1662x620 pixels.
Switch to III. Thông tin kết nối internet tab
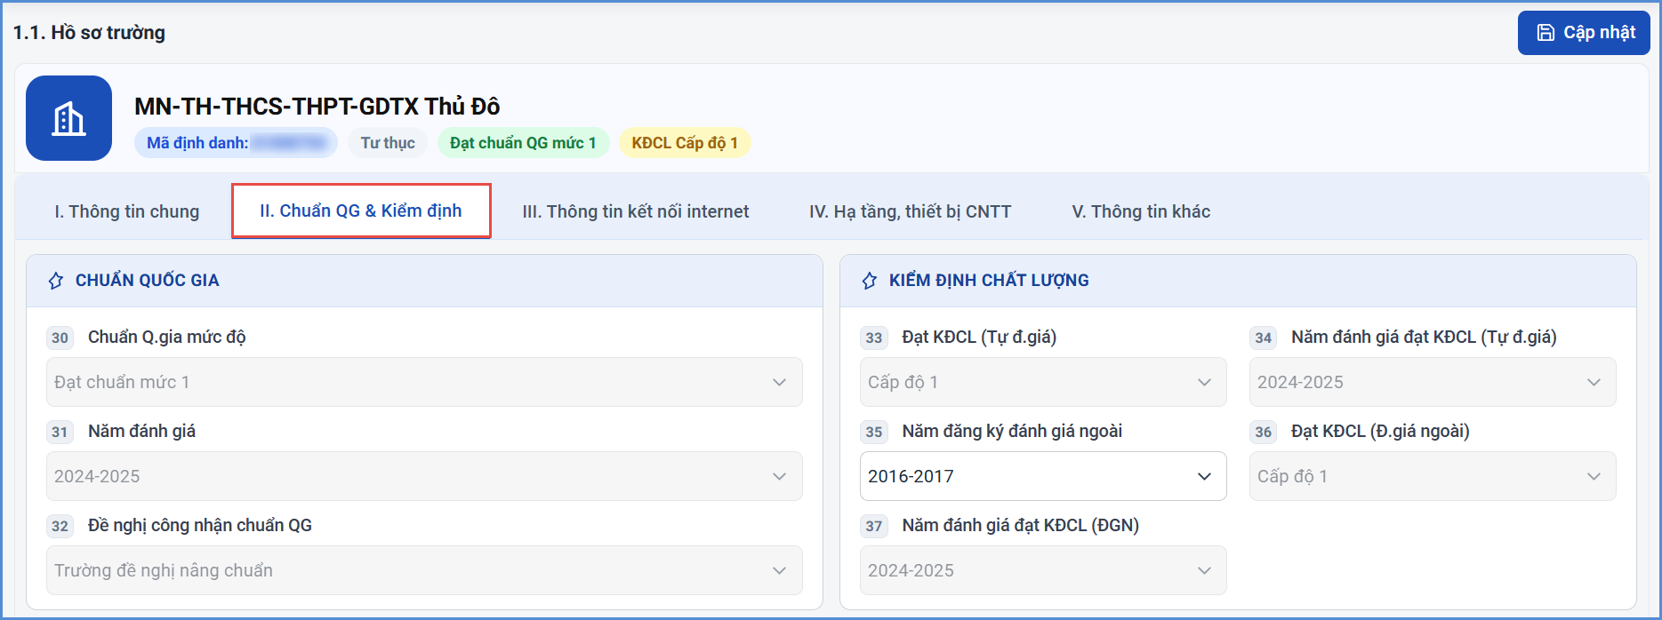(x=636, y=211)
